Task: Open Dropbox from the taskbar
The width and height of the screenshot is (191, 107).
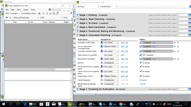Action: coord(48,104)
